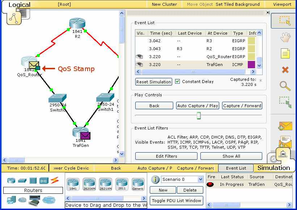Click Edit Filters button
This screenshot has height=210, width=297.
click(x=166, y=156)
